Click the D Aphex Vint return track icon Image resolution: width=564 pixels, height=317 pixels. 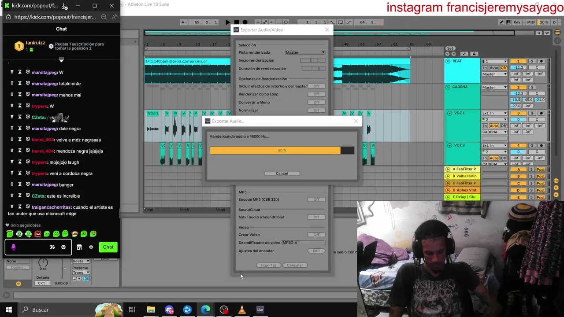coord(448,190)
